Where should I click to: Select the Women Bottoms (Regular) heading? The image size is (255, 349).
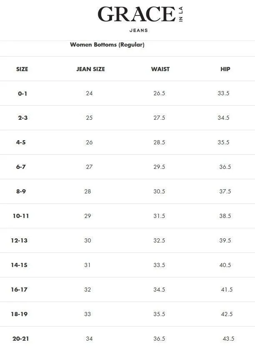click(x=107, y=45)
